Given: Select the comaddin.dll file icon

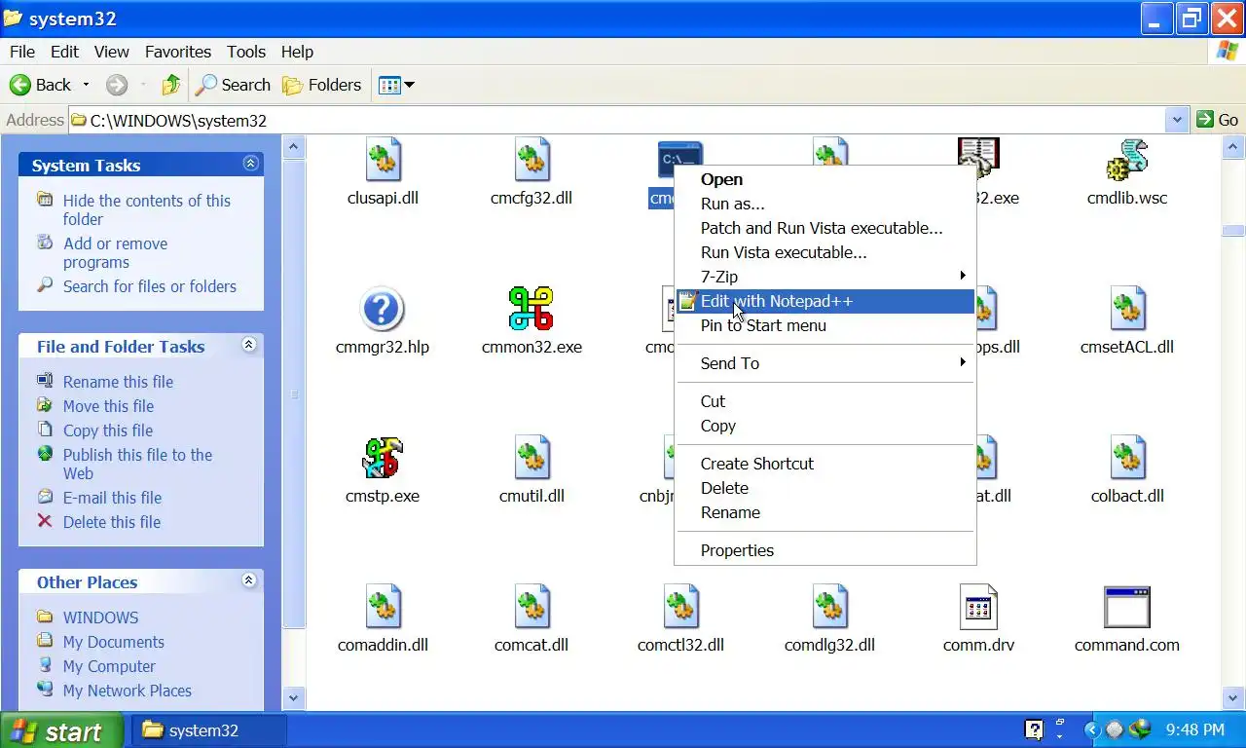Looking at the screenshot, I should [x=383, y=607].
